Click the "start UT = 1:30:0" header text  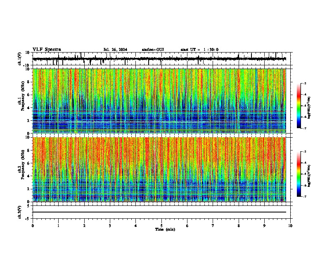[199, 50]
